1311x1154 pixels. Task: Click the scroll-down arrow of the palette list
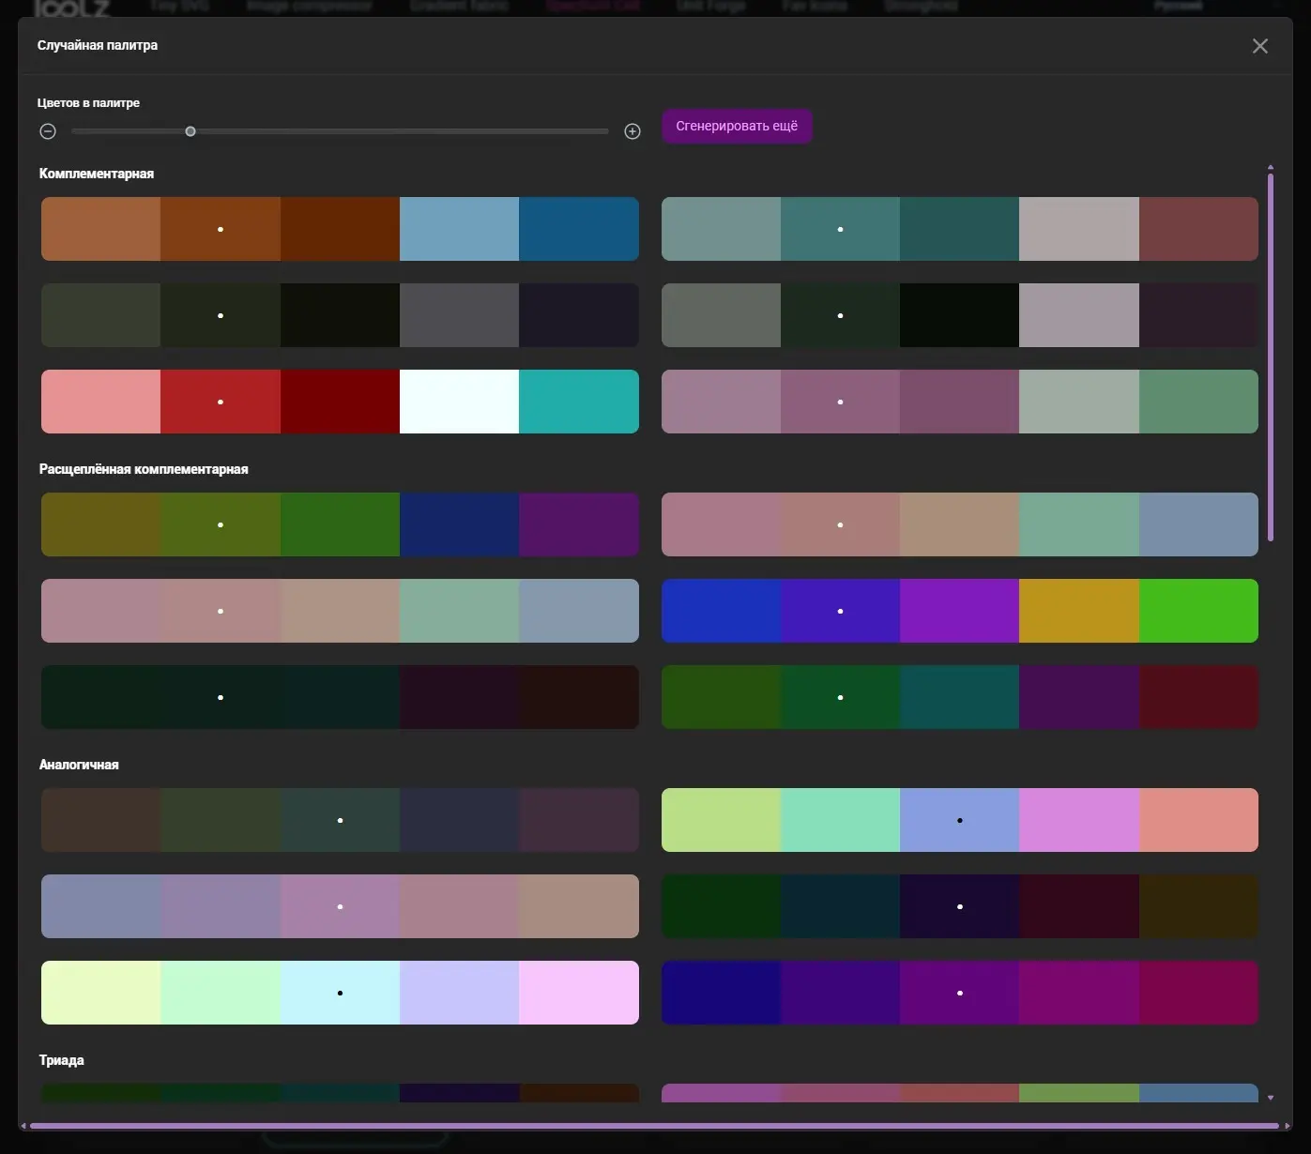coord(1271,1097)
